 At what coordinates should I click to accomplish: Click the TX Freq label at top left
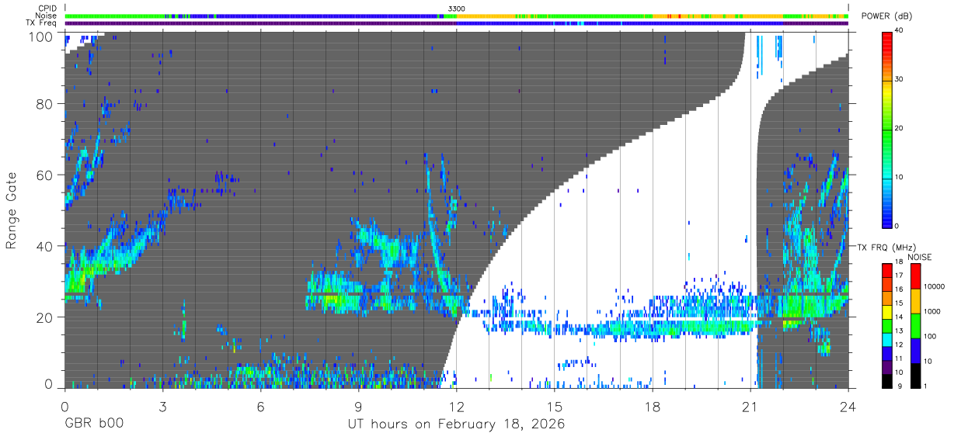click(42, 23)
